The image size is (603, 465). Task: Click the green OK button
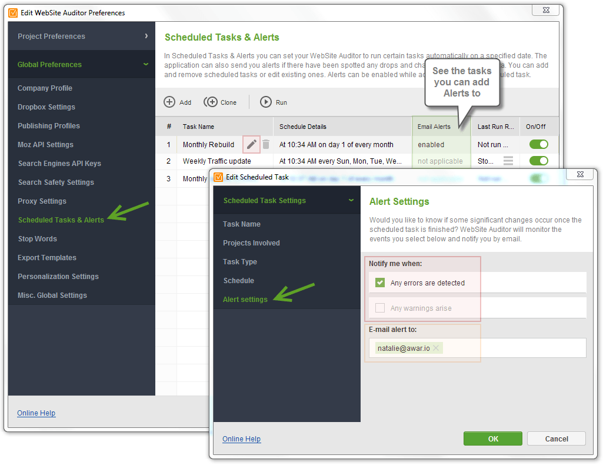pos(493,439)
